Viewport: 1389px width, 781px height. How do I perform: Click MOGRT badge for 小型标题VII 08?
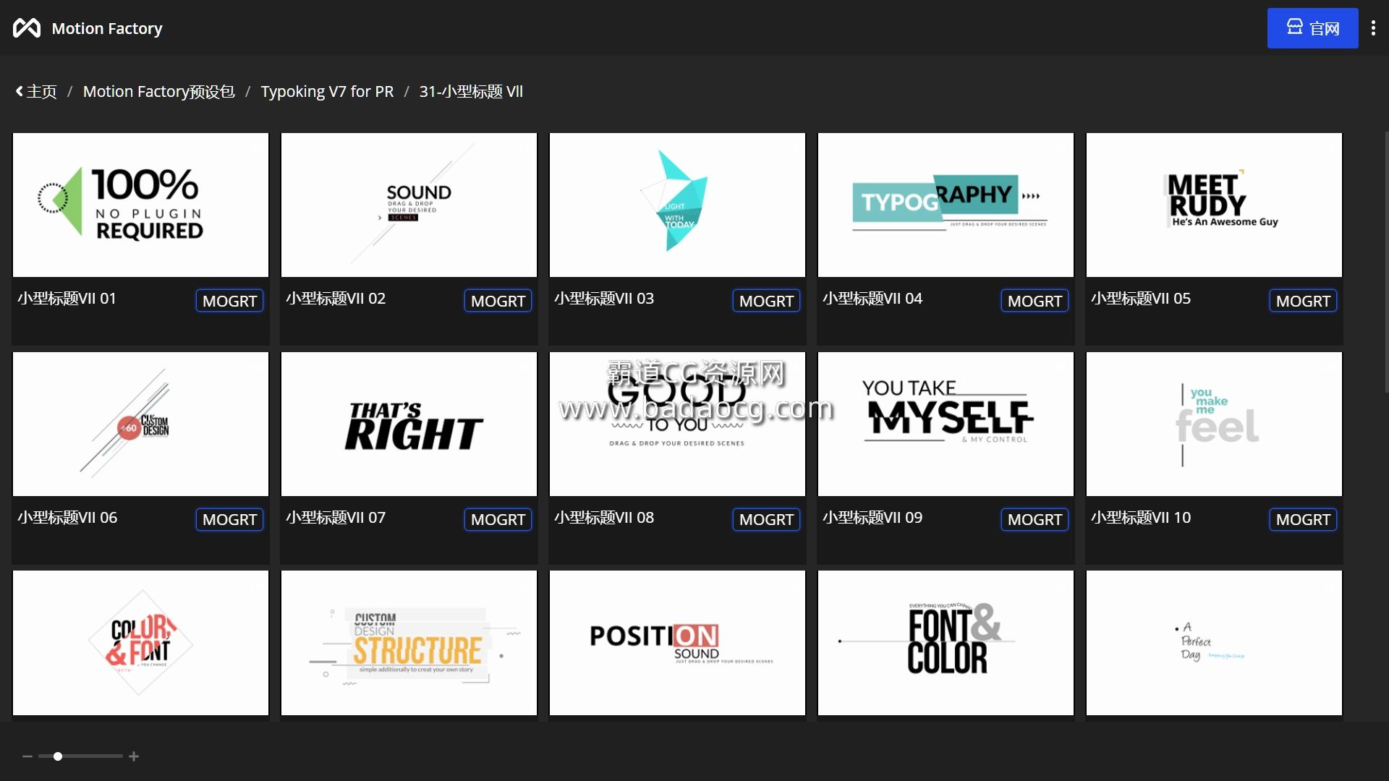click(x=766, y=519)
